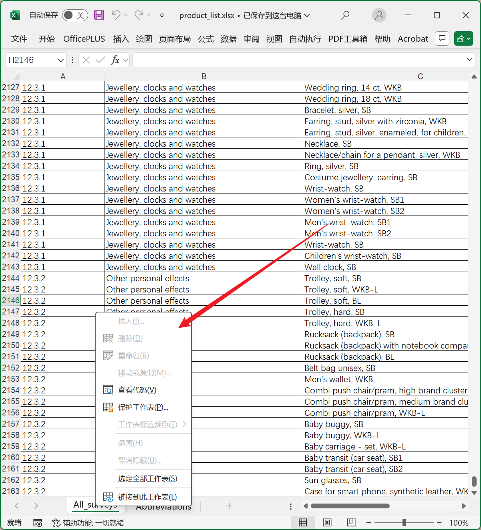Click the user account avatar icon
The image size is (481, 530).
(379, 15)
